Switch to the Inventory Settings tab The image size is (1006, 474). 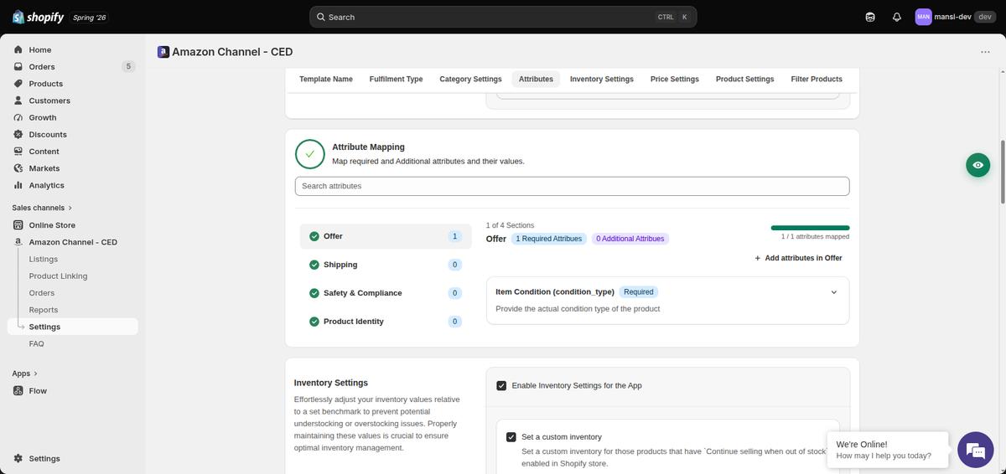coord(602,79)
